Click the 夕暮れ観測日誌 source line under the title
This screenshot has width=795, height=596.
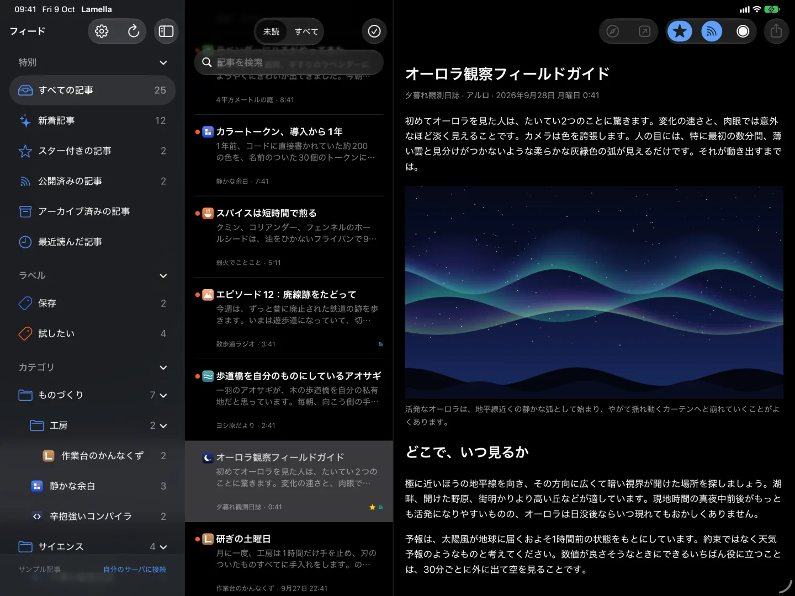[x=502, y=95]
